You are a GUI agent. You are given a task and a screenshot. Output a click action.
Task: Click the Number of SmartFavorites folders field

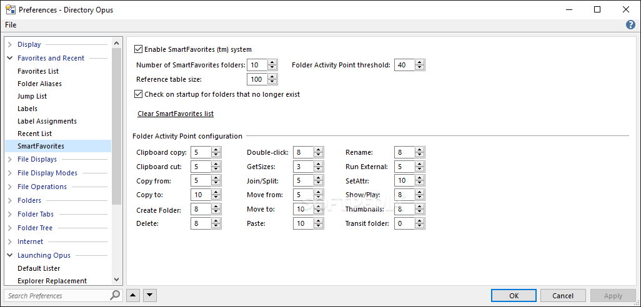point(257,65)
